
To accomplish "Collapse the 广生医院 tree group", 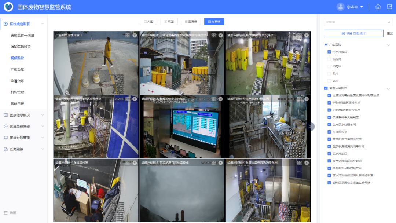I will click(388, 45).
